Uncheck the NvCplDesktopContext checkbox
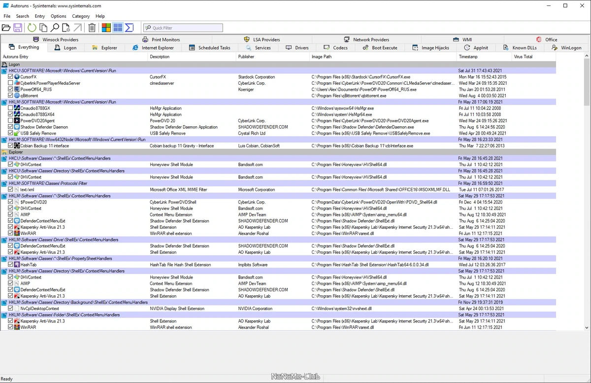Screen dimensions: 591x383 coord(11,309)
